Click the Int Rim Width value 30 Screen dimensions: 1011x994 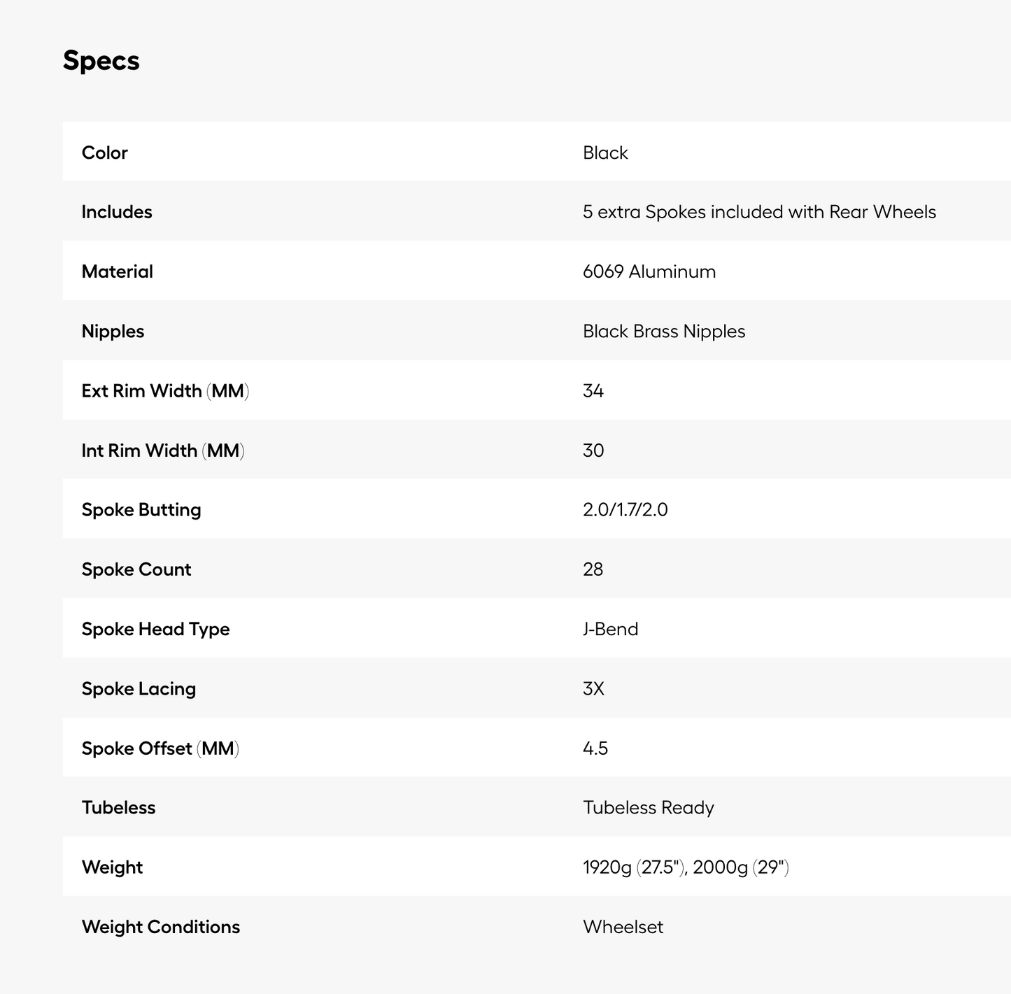(x=593, y=450)
